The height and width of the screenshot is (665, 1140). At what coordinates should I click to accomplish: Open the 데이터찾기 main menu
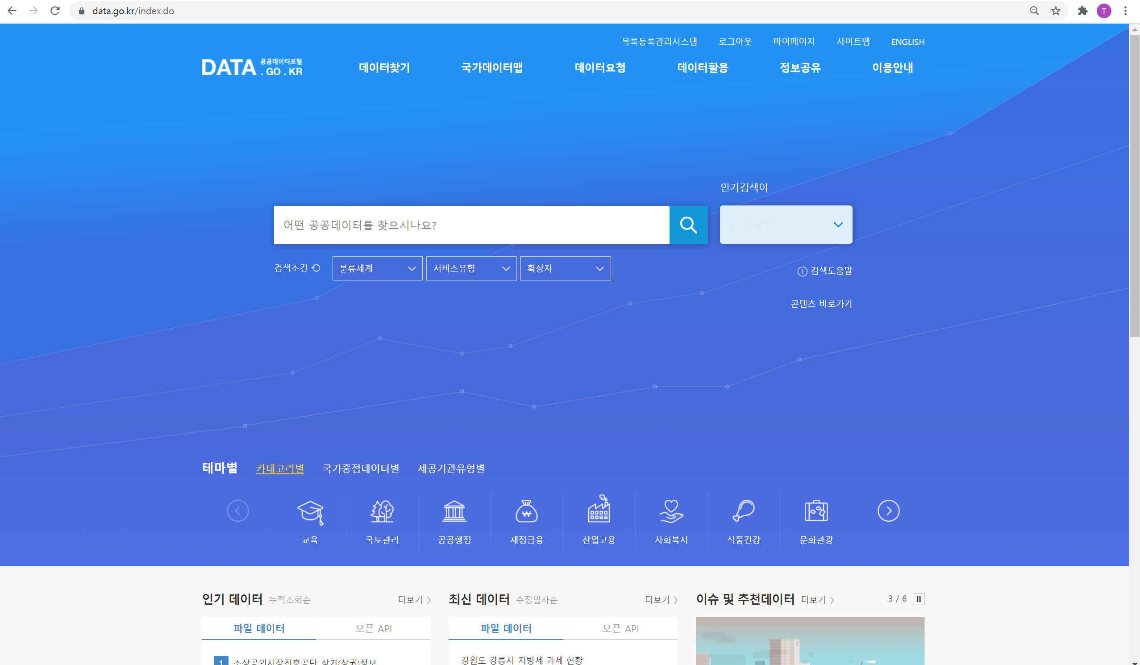[x=384, y=67]
